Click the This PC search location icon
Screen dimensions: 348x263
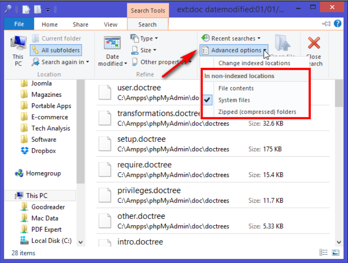18,43
